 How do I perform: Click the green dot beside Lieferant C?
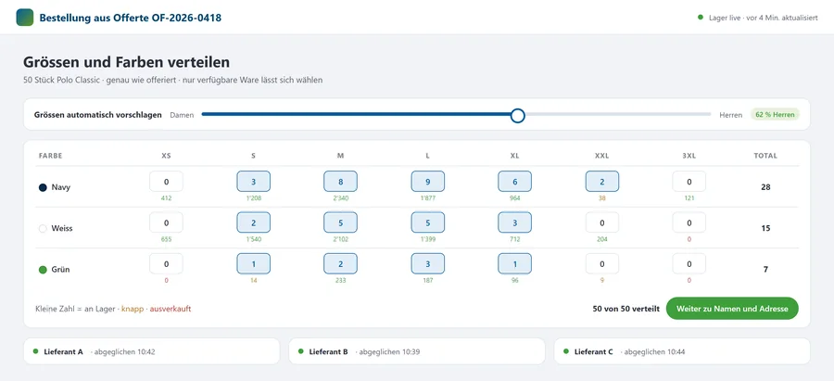pos(566,351)
